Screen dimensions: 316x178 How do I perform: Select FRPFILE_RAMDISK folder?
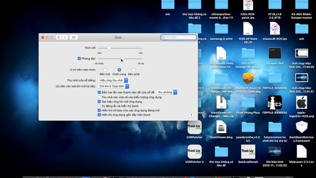pos(275,78)
